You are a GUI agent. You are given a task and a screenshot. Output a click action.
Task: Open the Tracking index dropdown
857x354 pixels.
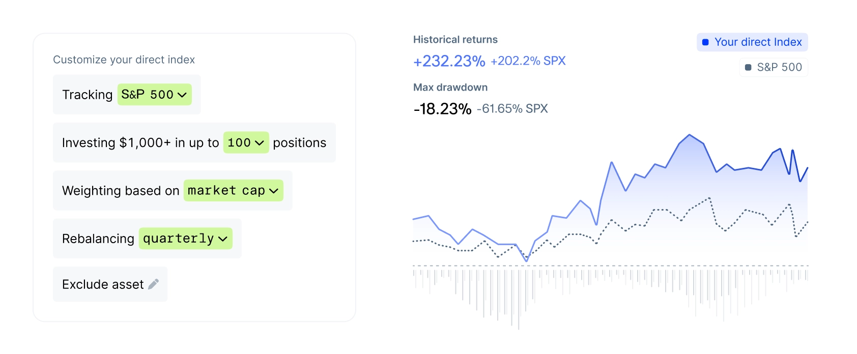tap(155, 95)
